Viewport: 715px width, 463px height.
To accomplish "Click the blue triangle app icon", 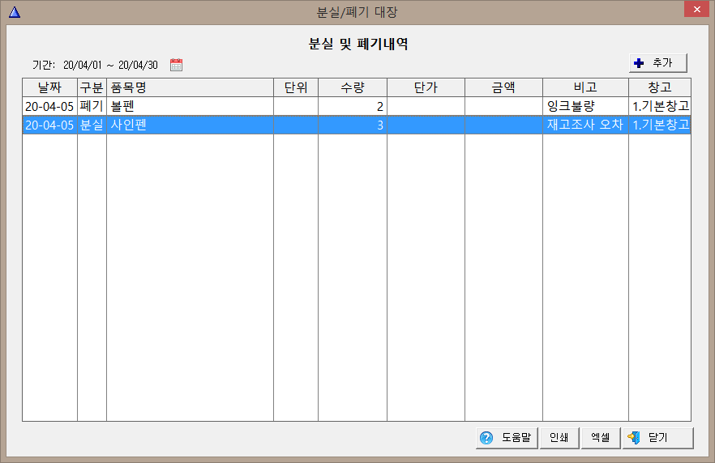I will click(x=15, y=12).
